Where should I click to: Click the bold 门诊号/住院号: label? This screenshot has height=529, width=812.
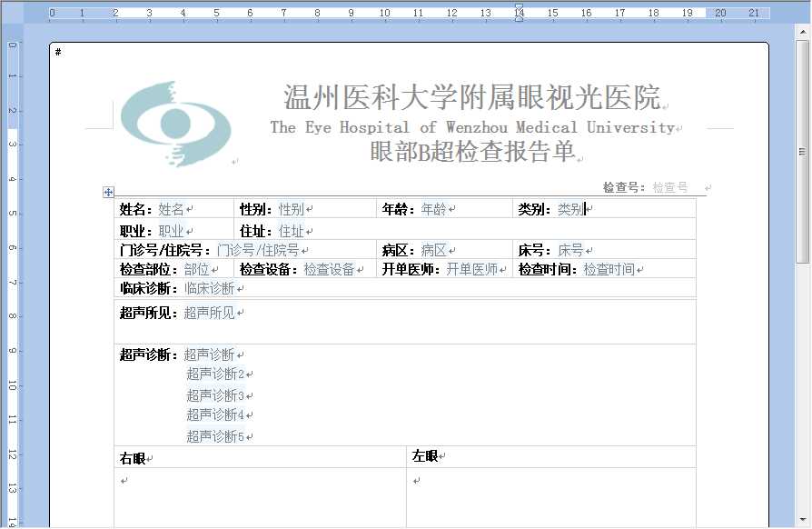tap(165, 250)
